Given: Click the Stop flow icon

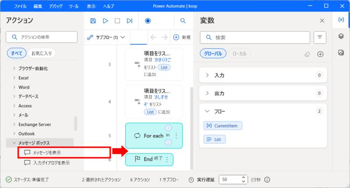Looking at the screenshot, I should click(117, 21).
